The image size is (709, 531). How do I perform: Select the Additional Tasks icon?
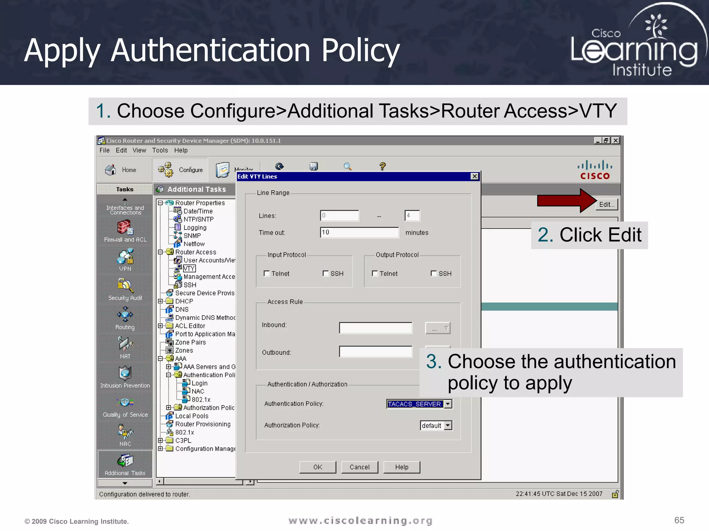pyautogui.click(x=125, y=460)
